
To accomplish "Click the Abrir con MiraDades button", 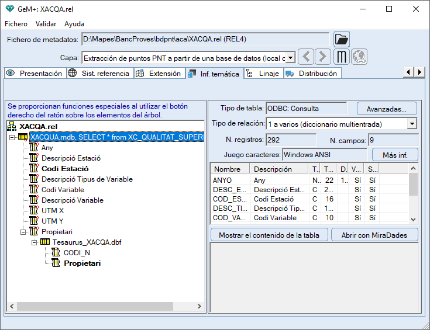I will tap(374, 235).
